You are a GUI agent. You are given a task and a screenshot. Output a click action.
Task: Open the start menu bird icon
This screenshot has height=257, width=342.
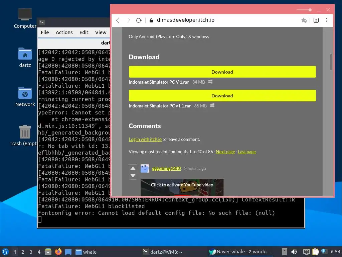pos(5,252)
